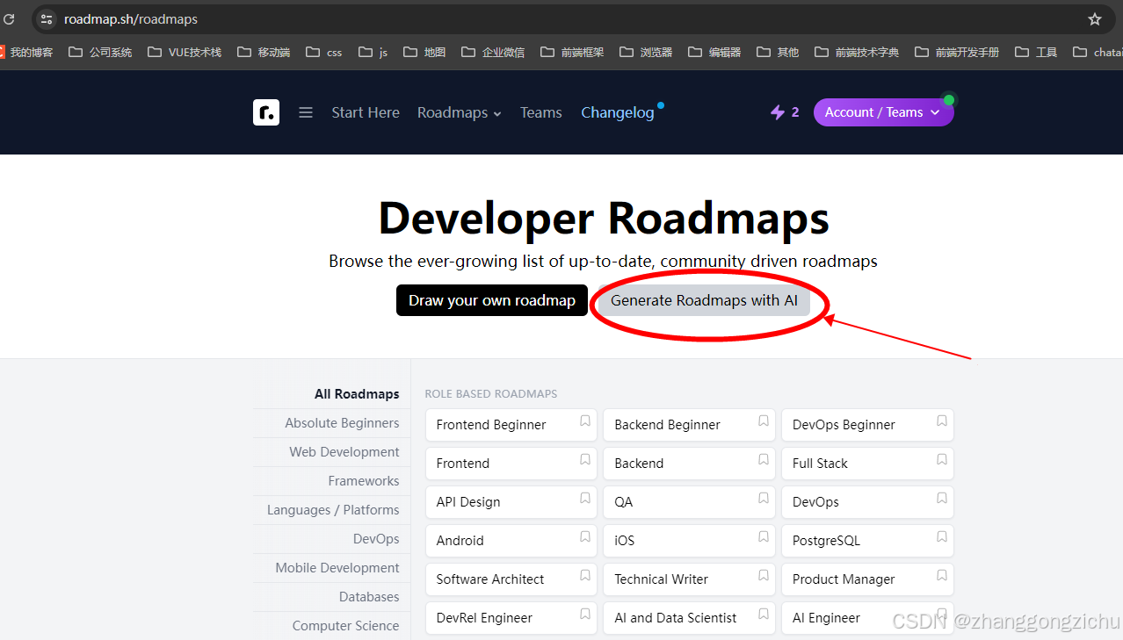This screenshot has height=640, width=1123.
Task: Bookmark the Frontend Beginner roadmap
Action: tap(585, 421)
